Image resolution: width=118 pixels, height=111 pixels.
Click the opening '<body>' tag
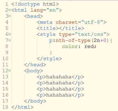pyautogui.click(x=34, y=71)
